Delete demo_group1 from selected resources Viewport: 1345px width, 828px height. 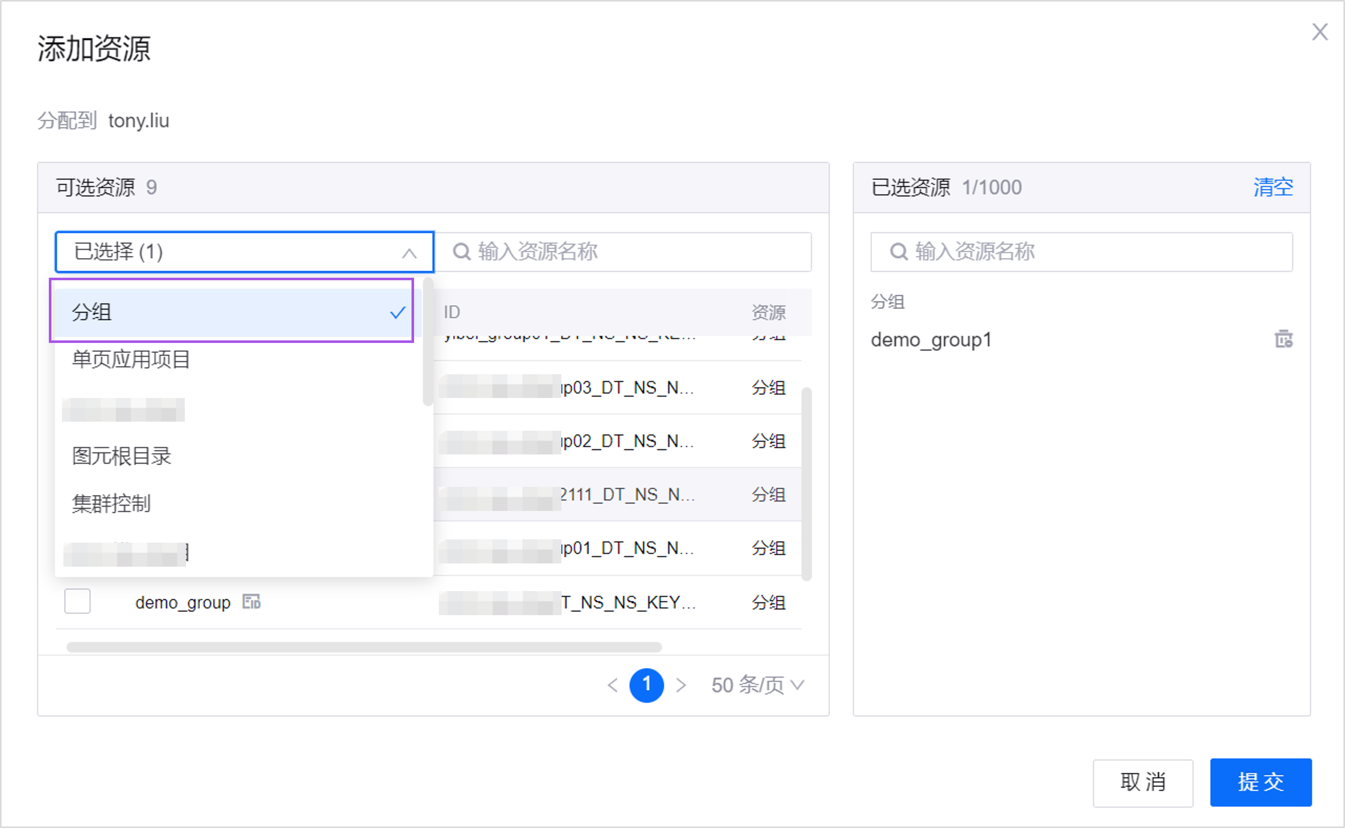pos(1284,339)
